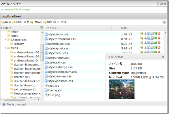Screen dimensions: 169x114
Task: Click the test.jpg preview thumbnail image
Action: click(x=122, y=89)
